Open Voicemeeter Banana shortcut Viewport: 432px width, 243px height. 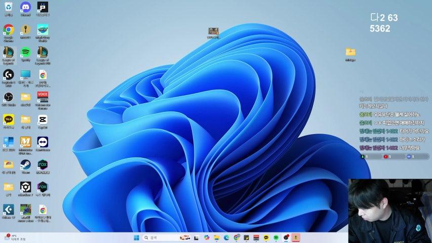pyautogui.click(x=43, y=97)
